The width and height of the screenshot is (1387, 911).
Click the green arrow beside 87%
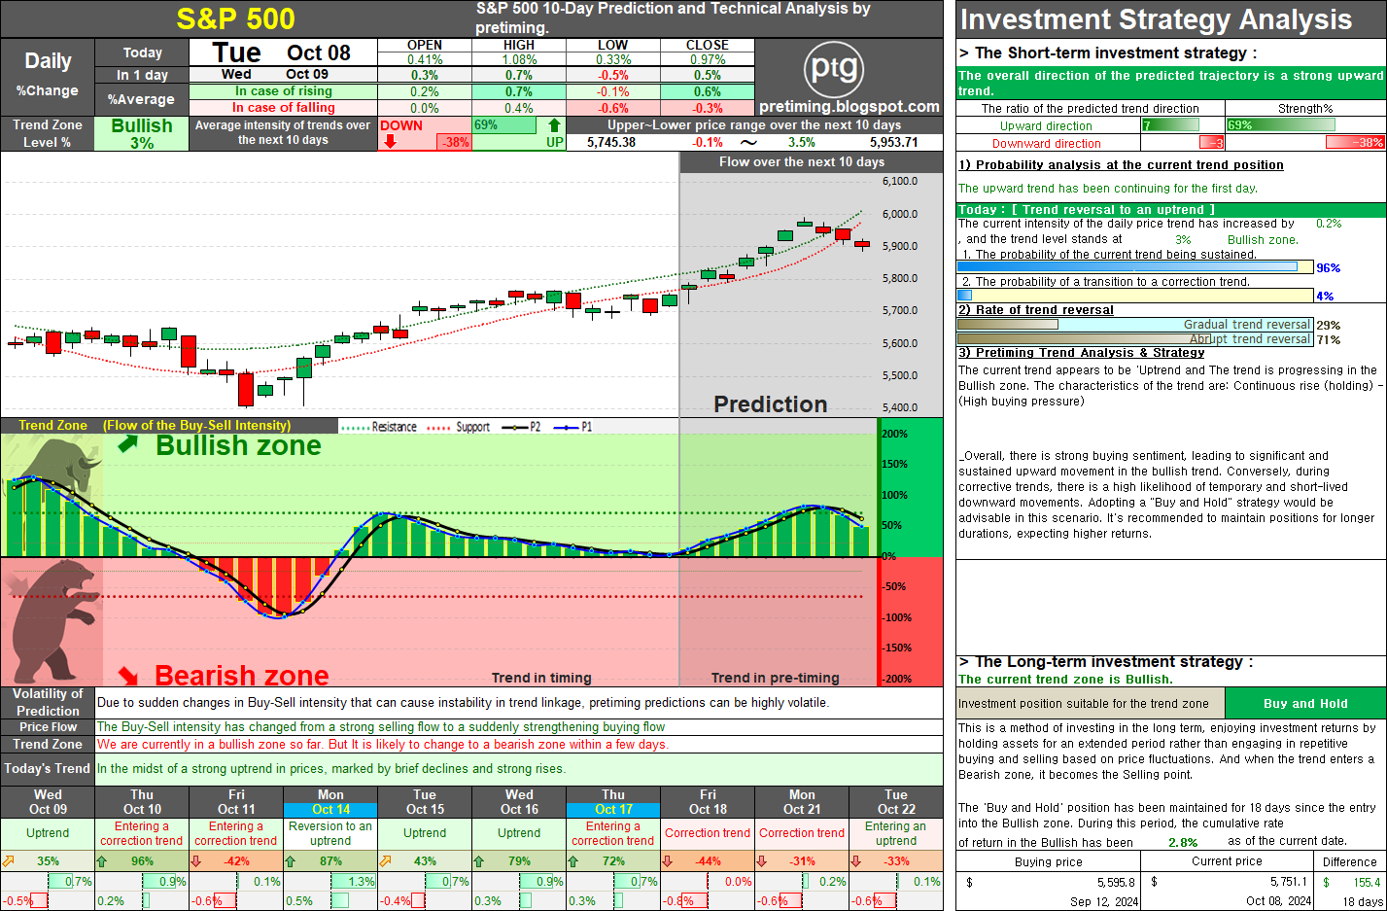(290, 861)
